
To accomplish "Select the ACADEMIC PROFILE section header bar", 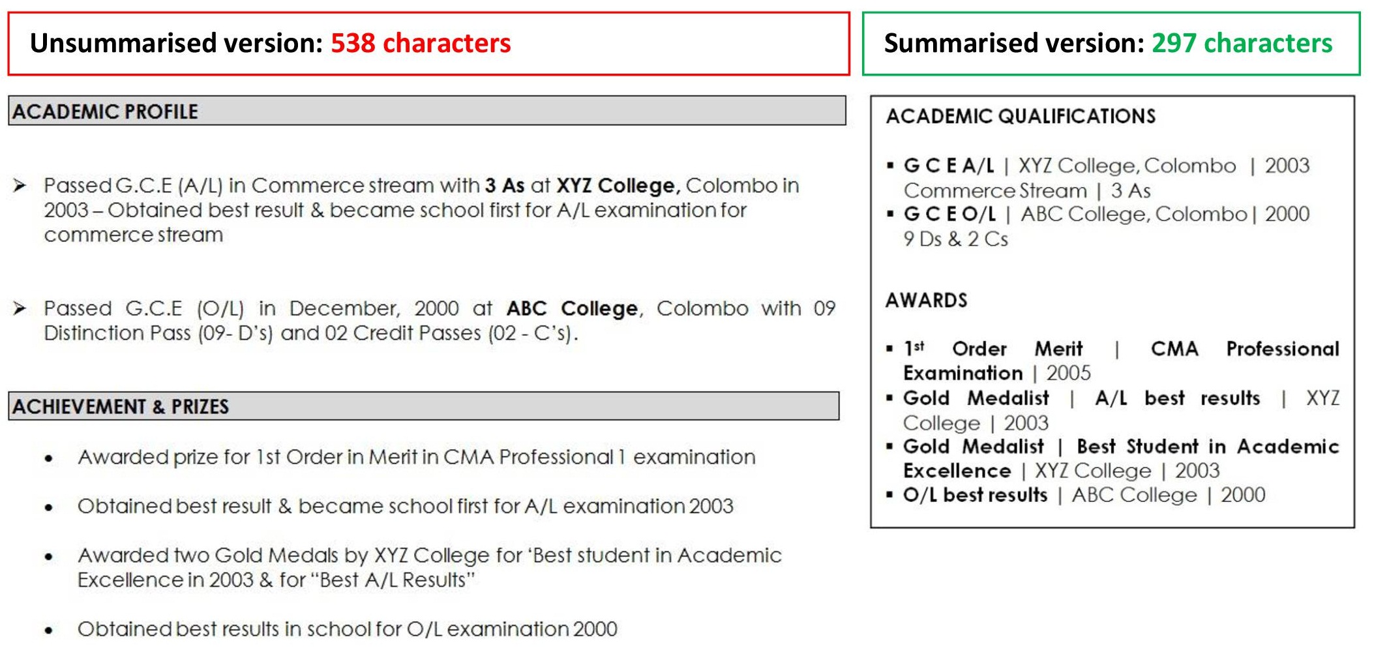I will (426, 111).
